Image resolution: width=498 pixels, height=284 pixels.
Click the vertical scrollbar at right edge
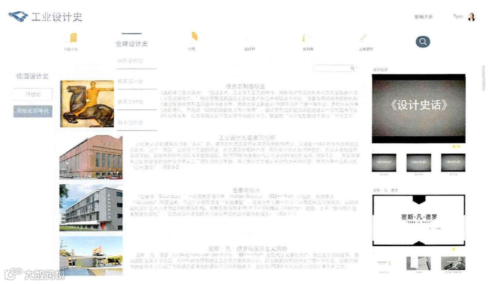pyautogui.click(x=483, y=78)
